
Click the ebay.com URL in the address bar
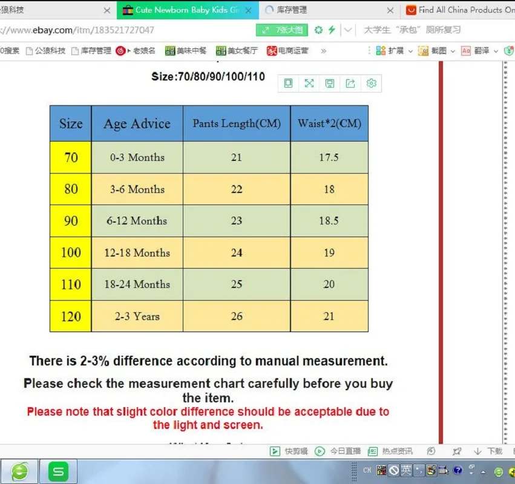(x=77, y=30)
